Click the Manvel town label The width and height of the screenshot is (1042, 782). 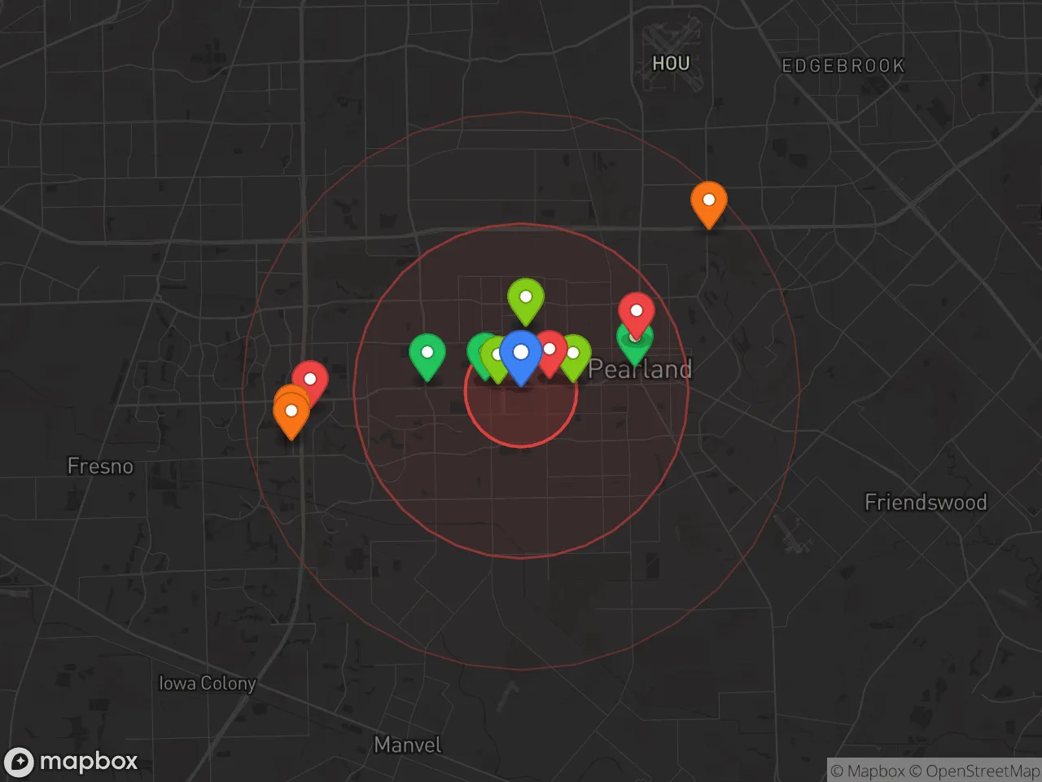tap(407, 745)
